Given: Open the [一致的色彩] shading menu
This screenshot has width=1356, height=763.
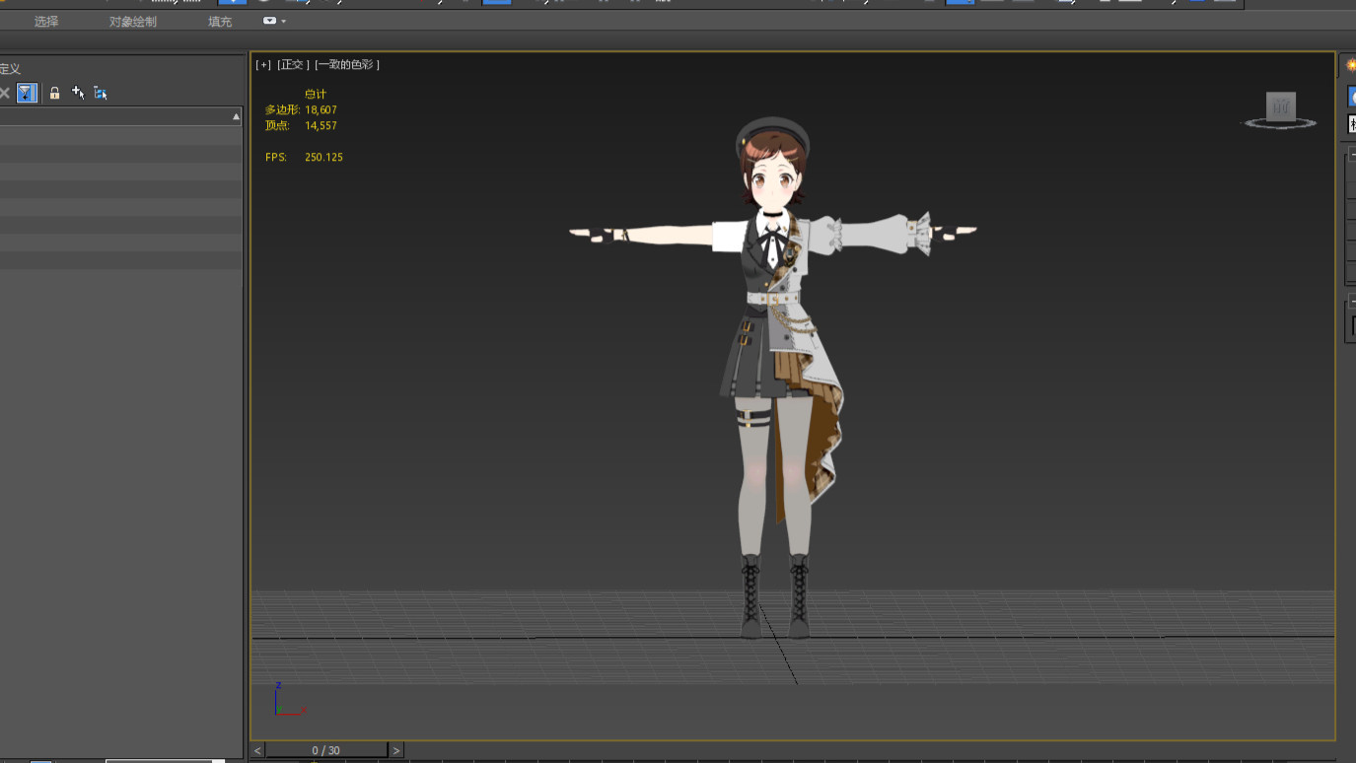Looking at the screenshot, I should [x=347, y=65].
